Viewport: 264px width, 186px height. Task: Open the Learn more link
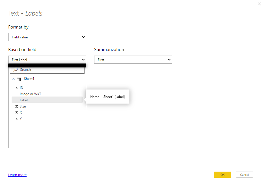(17, 175)
